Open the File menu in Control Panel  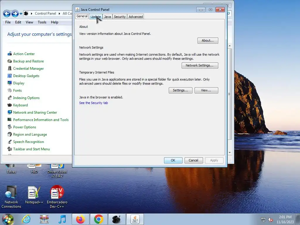(8, 22)
